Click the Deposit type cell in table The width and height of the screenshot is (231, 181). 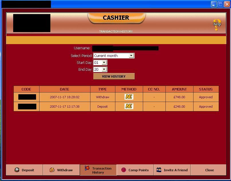102,107
